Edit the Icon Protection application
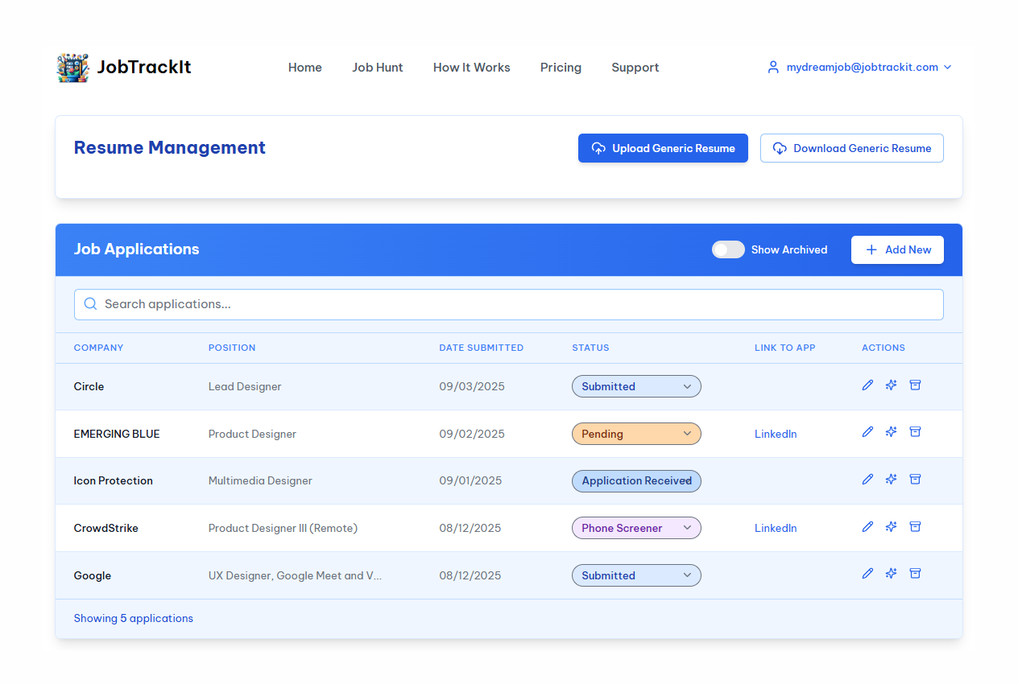Image resolution: width=1018 pixels, height=684 pixels. [x=867, y=479]
